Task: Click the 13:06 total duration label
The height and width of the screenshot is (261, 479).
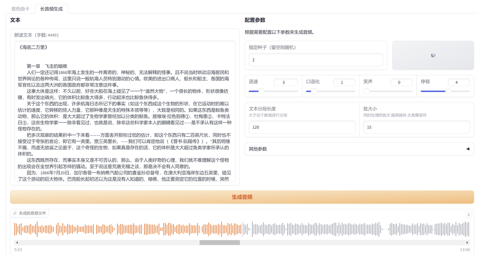Action: (x=465, y=250)
